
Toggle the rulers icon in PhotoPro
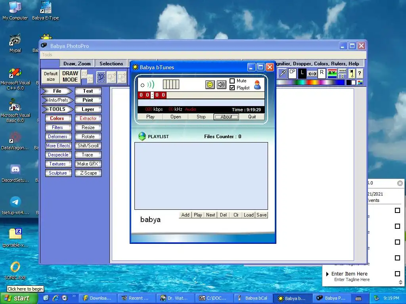pos(342,74)
